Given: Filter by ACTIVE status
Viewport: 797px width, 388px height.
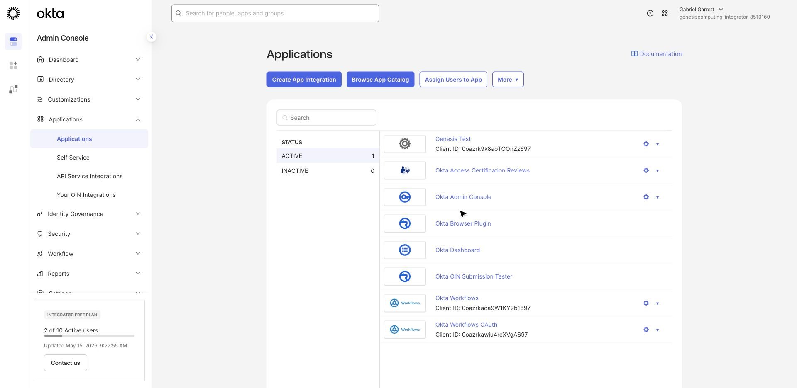Looking at the screenshot, I should (328, 156).
